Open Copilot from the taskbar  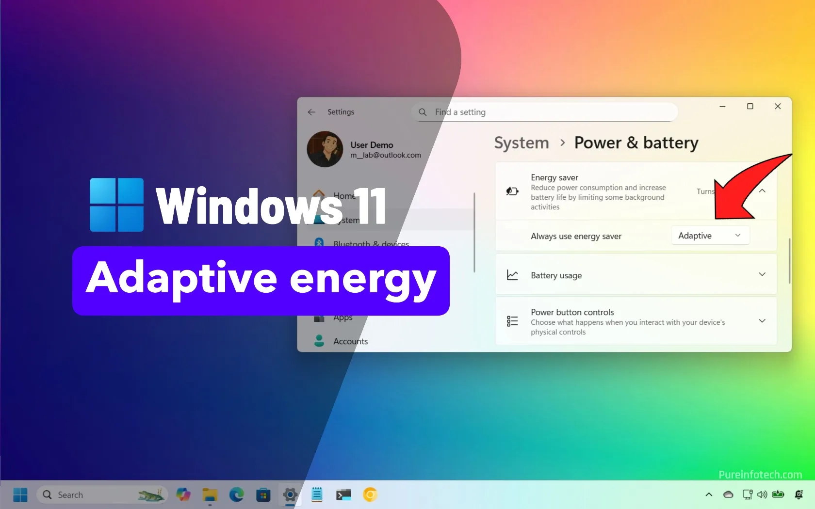click(183, 495)
